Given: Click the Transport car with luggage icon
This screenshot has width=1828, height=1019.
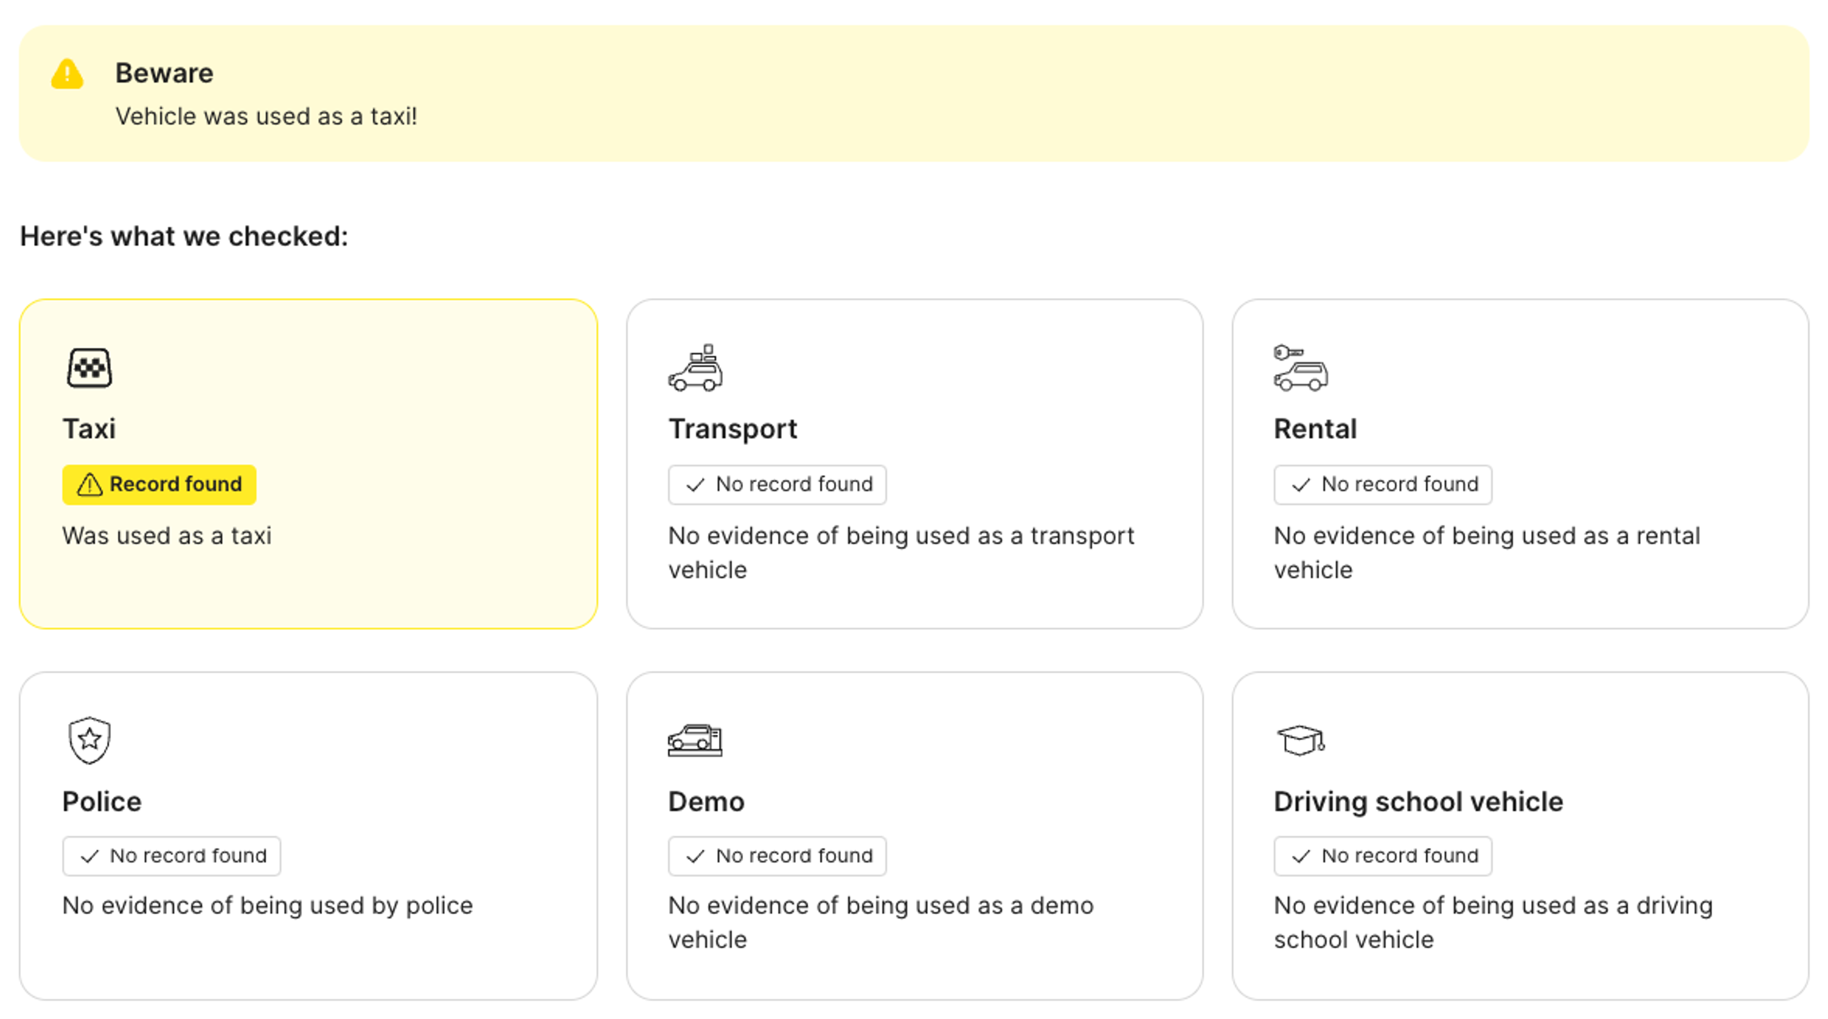Looking at the screenshot, I should 695,368.
